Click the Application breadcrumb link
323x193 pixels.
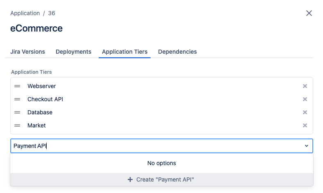(x=25, y=13)
